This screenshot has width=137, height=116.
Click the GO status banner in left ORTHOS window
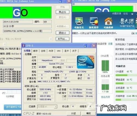(x=26, y=13)
